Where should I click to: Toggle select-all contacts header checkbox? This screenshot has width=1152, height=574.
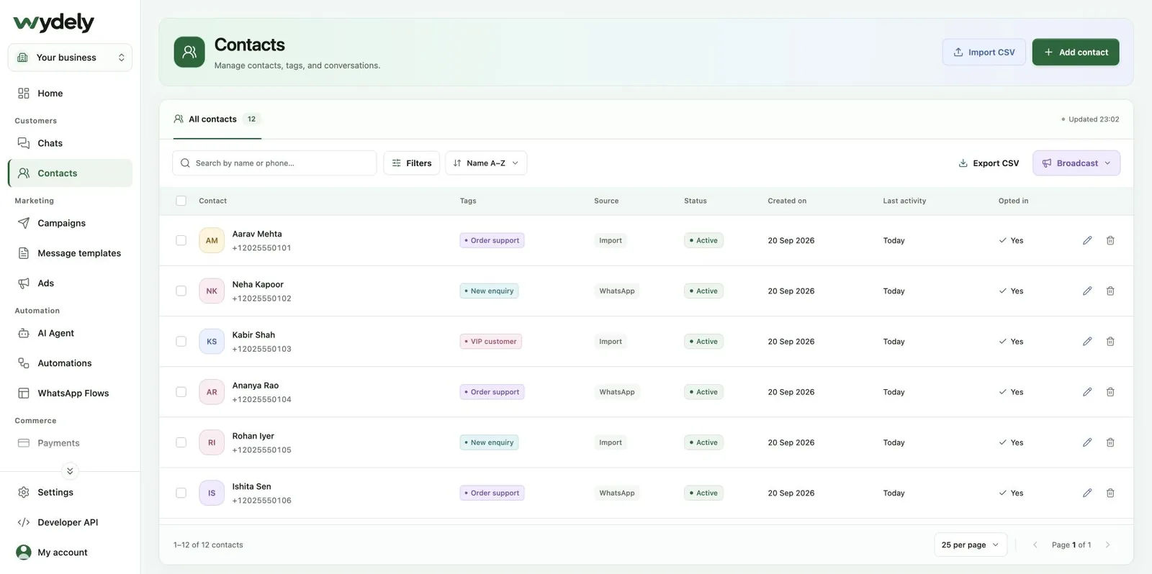pyautogui.click(x=181, y=201)
